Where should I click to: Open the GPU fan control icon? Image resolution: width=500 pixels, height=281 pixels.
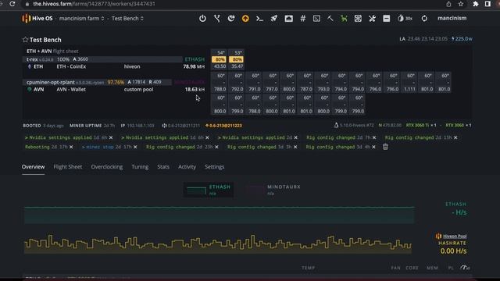coord(358,19)
